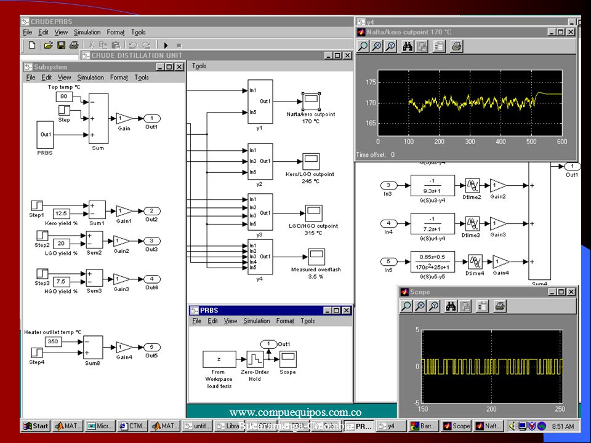The height and width of the screenshot is (443, 591).
Task: Start the simulation with the play arrow
Action: coord(166,45)
